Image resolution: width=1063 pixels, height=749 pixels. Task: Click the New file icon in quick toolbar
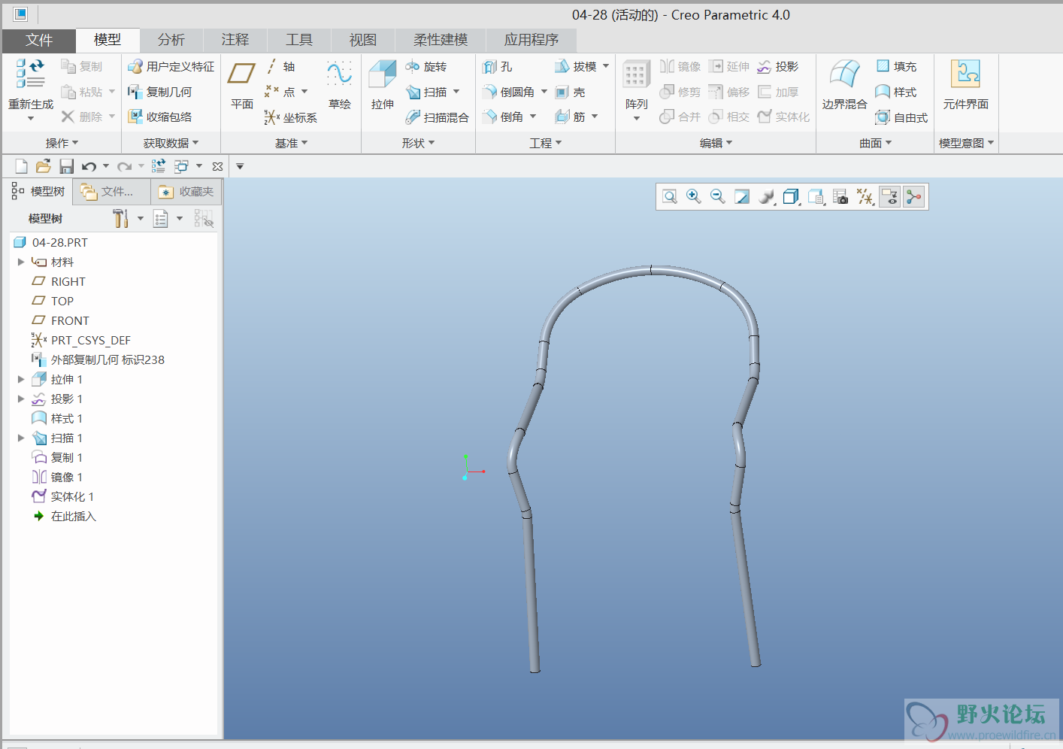21,166
